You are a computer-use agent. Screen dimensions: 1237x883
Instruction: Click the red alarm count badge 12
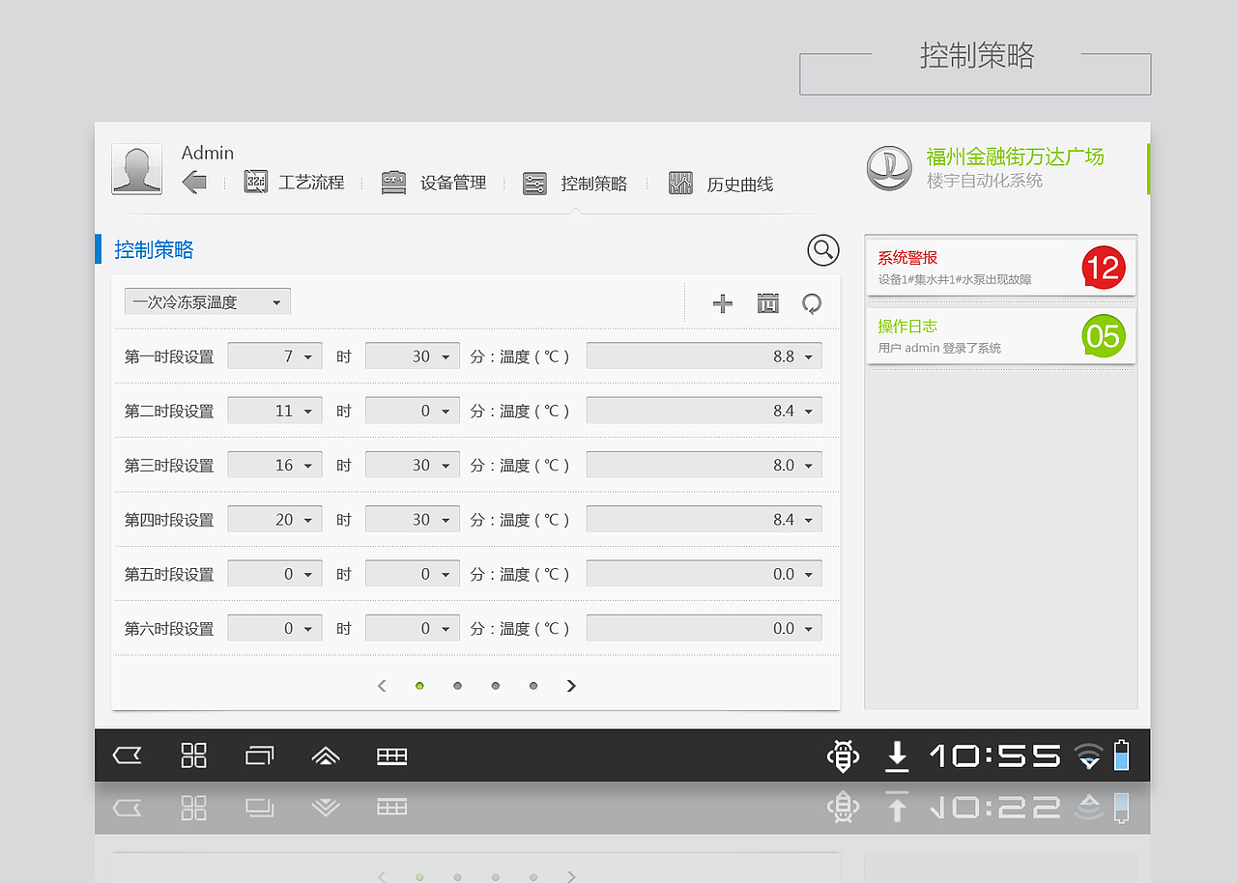click(x=1104, y=267)
